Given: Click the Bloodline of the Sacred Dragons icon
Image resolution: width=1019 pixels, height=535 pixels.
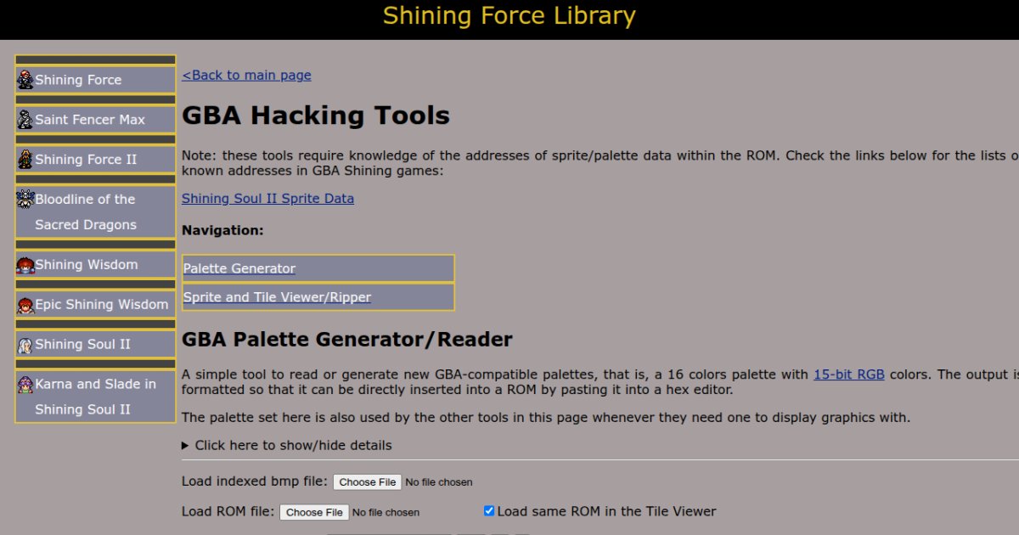Looking at the screenshot, I should tap(25, 200).
